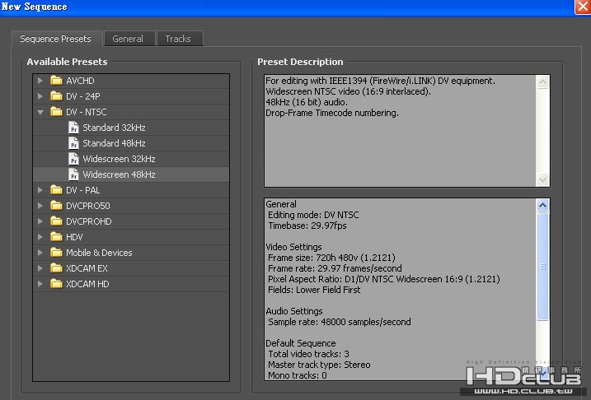Click the AVCHD folder icon
Image resolution: width=591 pixels, height=400 pixels.
tap(56, 81)
